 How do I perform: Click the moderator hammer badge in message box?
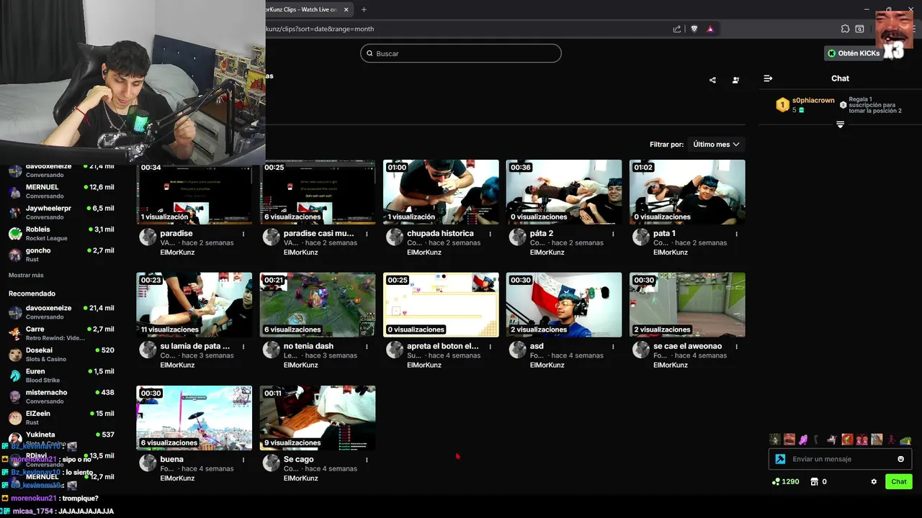[x=780, y=459]
